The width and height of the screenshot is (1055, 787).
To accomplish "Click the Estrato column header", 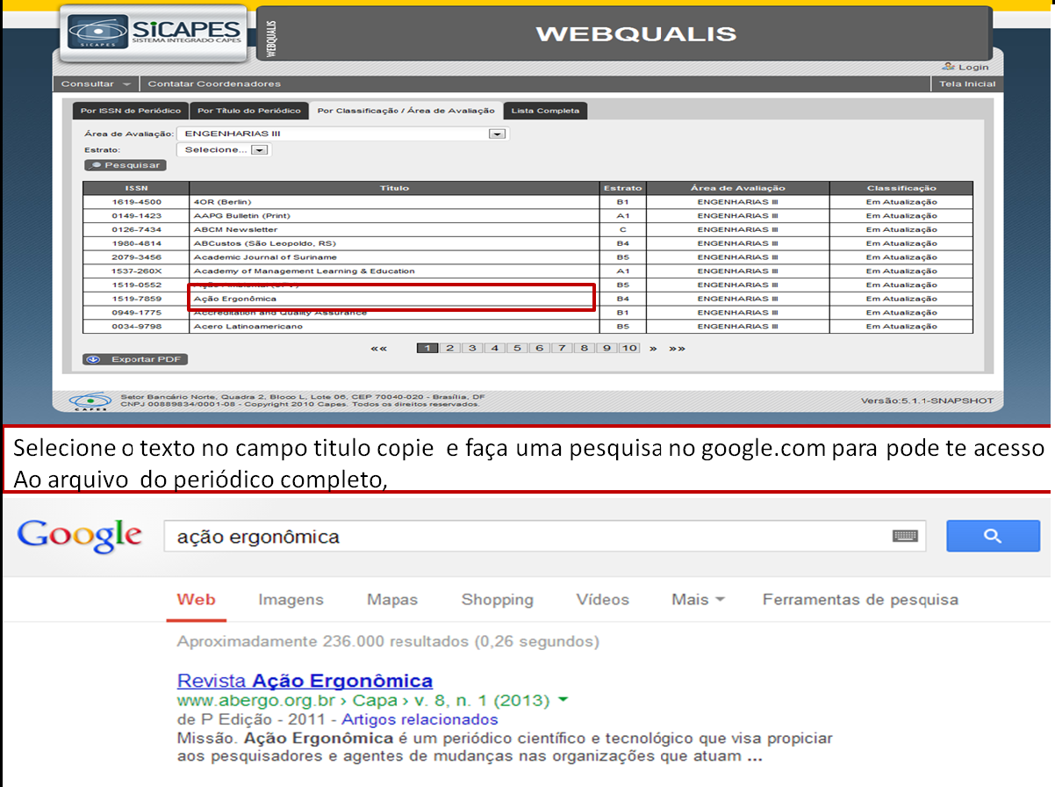I will click(x=622, y=188).
